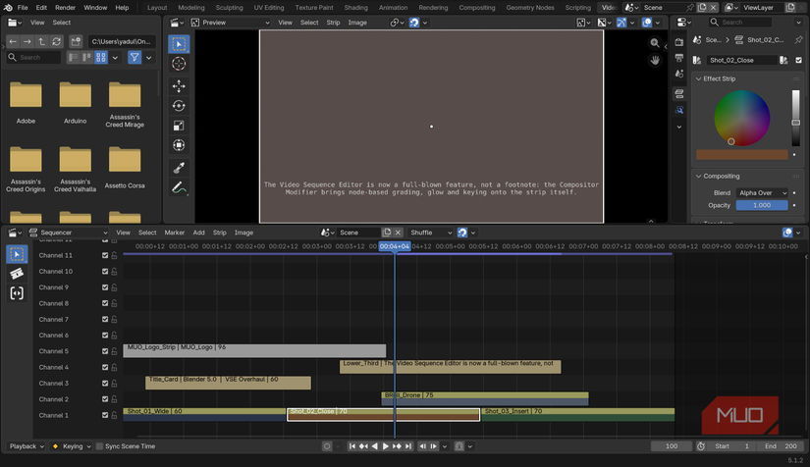Open the Shuffle overlap mode dropdown

431,233
